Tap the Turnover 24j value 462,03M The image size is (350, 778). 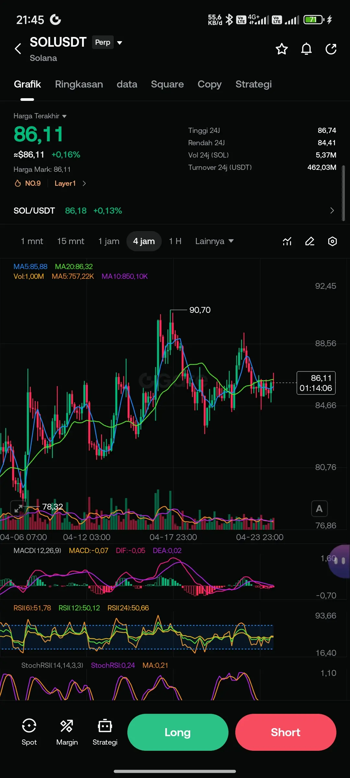(322, 167)
